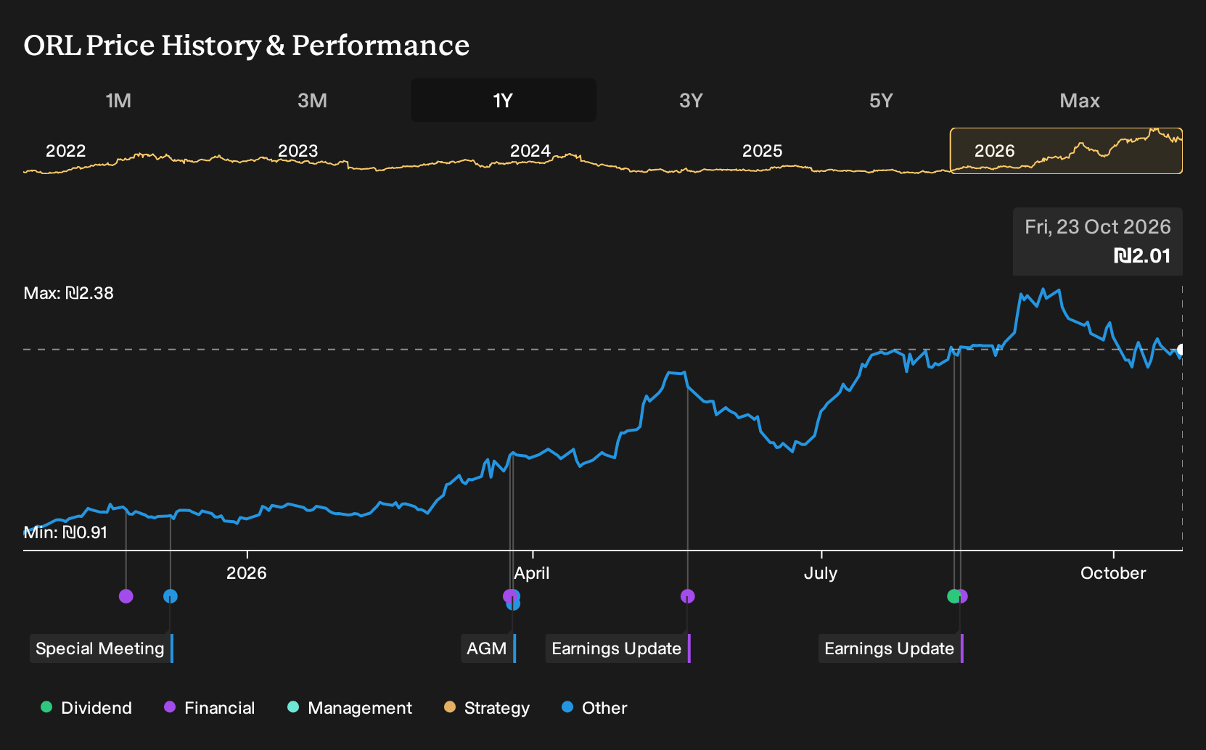The height and width of the screenshot is (750, 1206).
Task: Click the blue Special Meeting event dot
Action: click(x=171, y=596)
